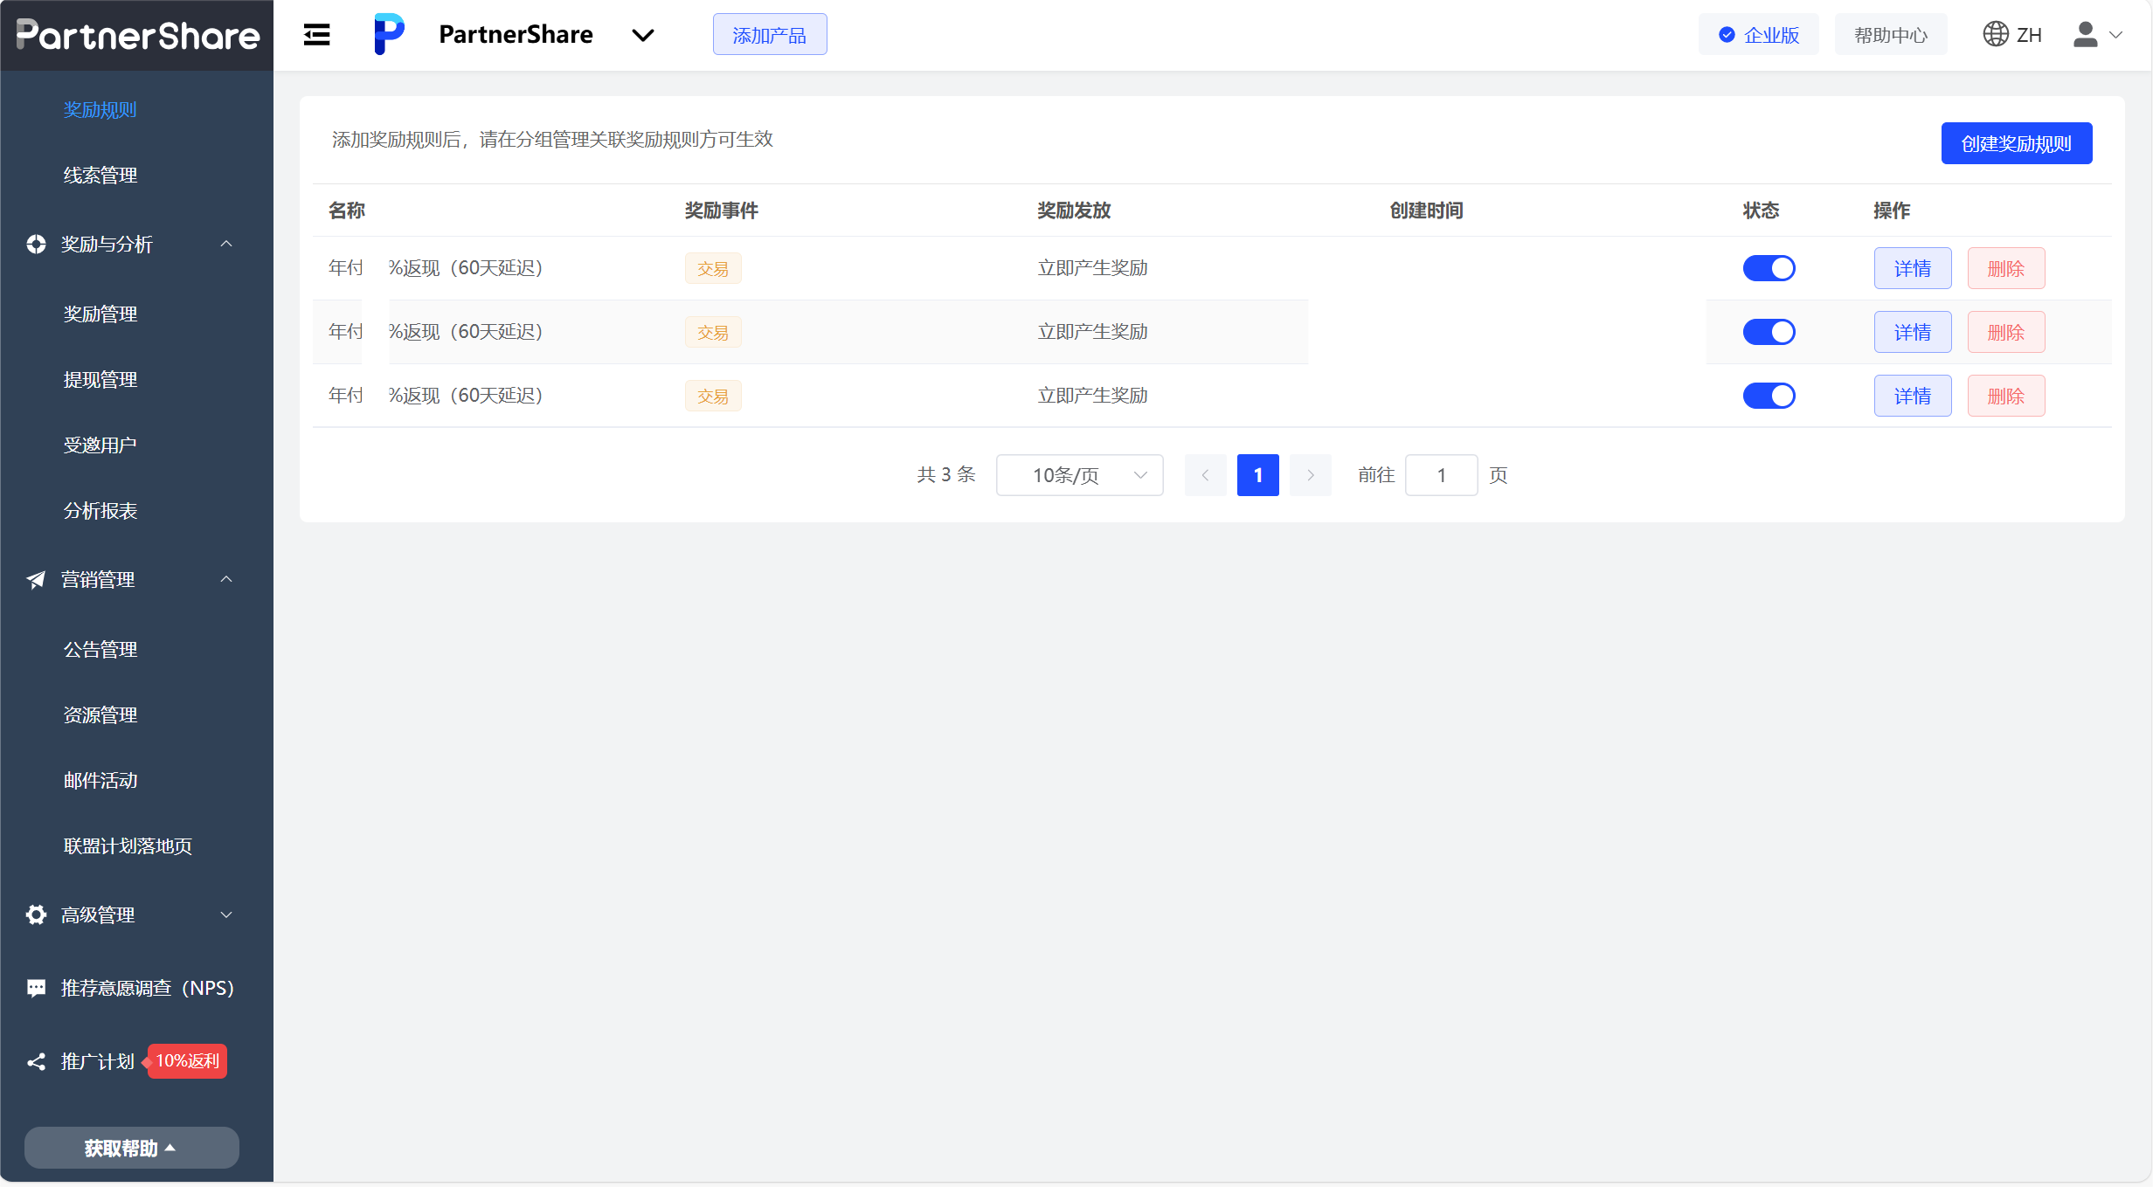The image size is (2153, 1187).
Task: Toggle the second rule's status switch
Action: 1769,332
